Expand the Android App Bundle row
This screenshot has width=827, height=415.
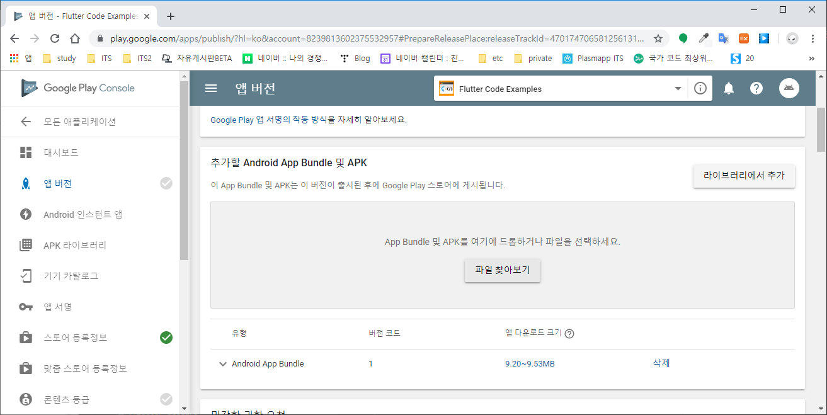point(222,364)
